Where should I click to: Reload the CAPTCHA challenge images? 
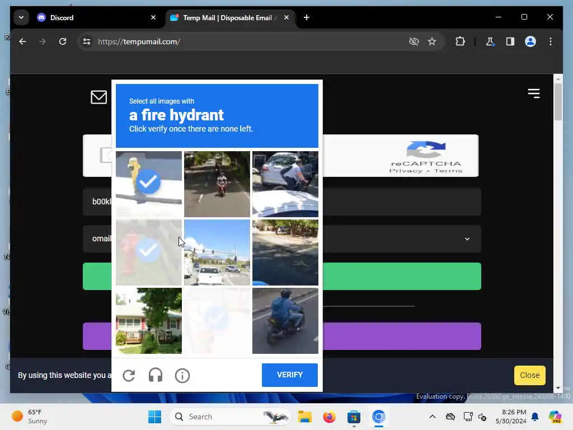pos(129,375)
